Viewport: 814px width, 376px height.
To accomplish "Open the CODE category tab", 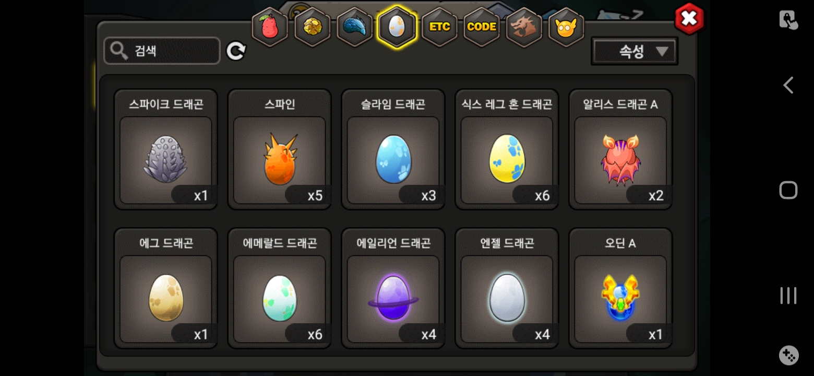I will (482, 27).
